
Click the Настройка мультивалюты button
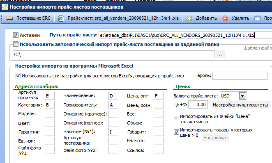click(x=241, y=105)
